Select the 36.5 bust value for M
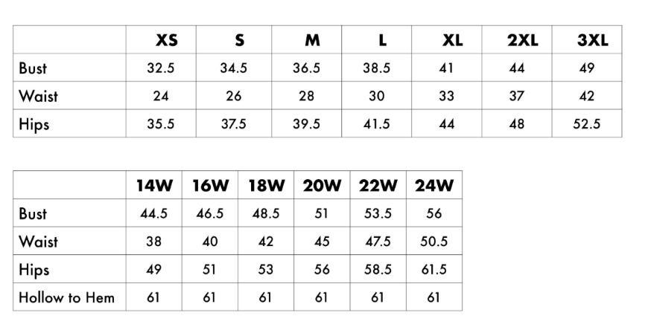 [307, 68]
